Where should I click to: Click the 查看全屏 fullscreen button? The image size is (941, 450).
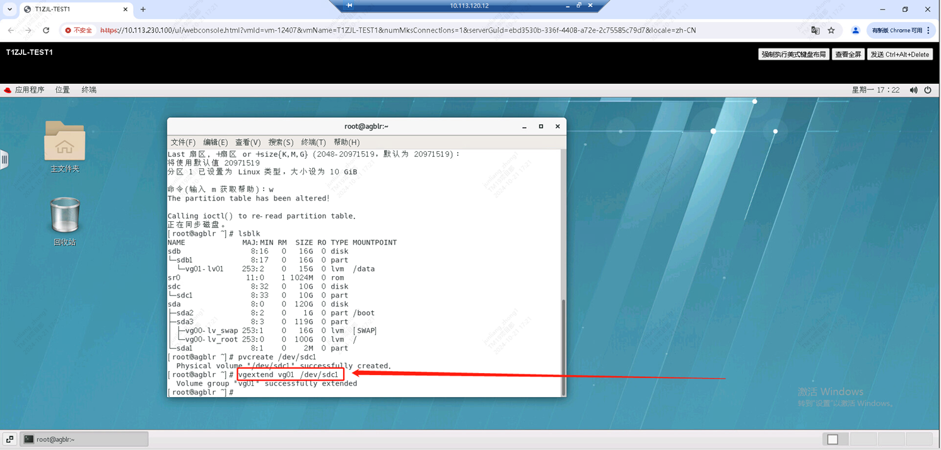click(848, 54)
